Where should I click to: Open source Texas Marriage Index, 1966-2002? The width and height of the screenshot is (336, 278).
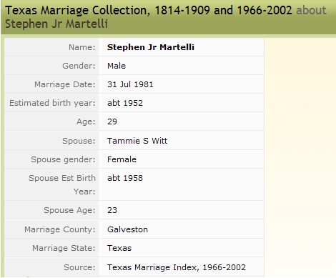pyautogui.click(x=177, y=267)
